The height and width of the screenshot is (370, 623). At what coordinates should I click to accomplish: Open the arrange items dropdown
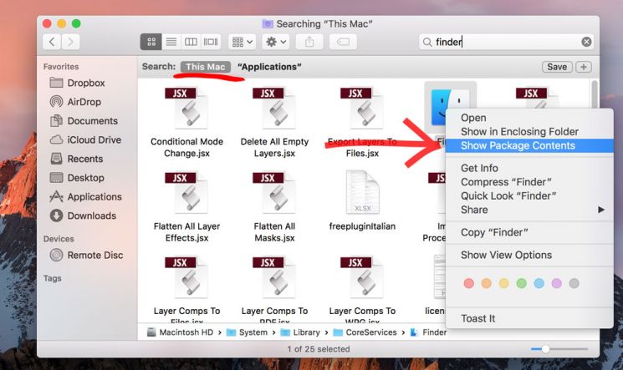[242, 41]
